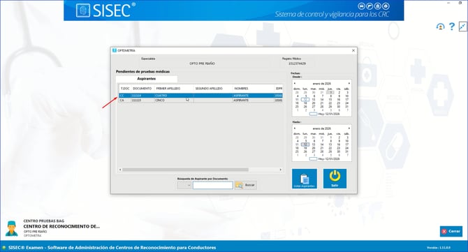Click the Salir power button
The height and width of the screenshot is (252, 468).
click(x=335, y=179)
